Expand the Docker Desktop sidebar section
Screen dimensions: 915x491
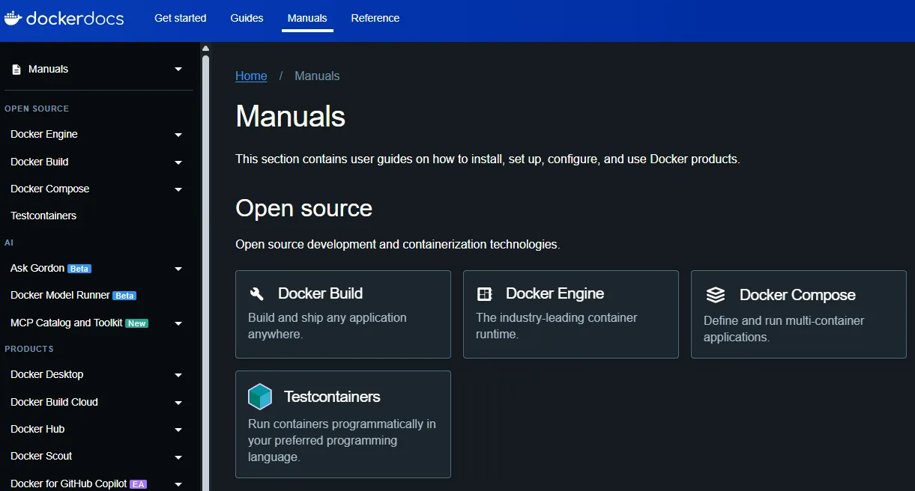pyautogui.click(x=178, y=375)
